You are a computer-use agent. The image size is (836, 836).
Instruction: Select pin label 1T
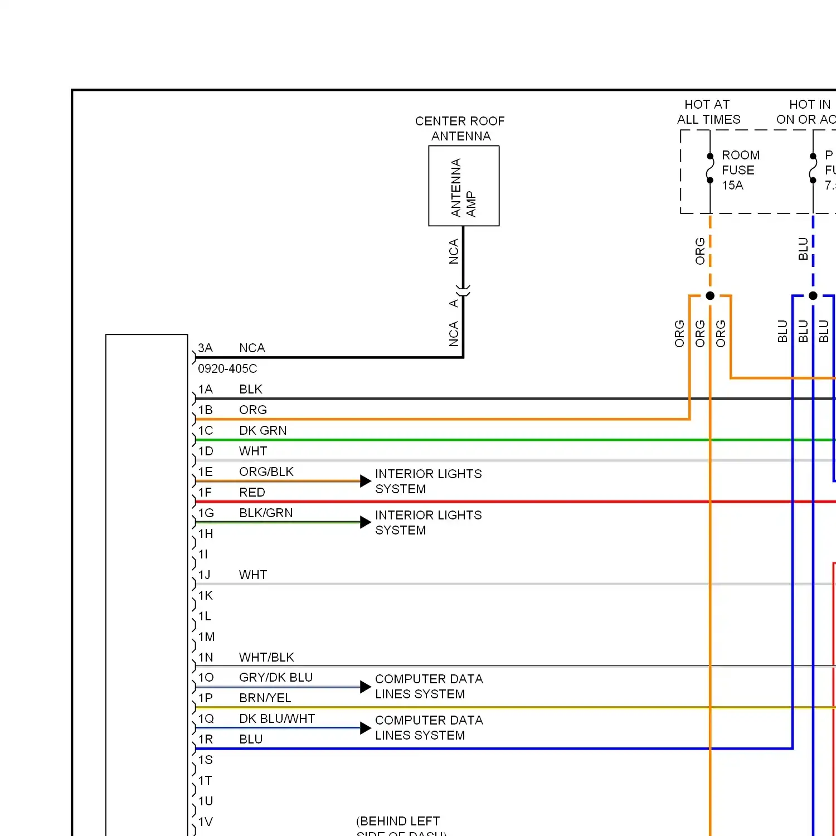205,781
